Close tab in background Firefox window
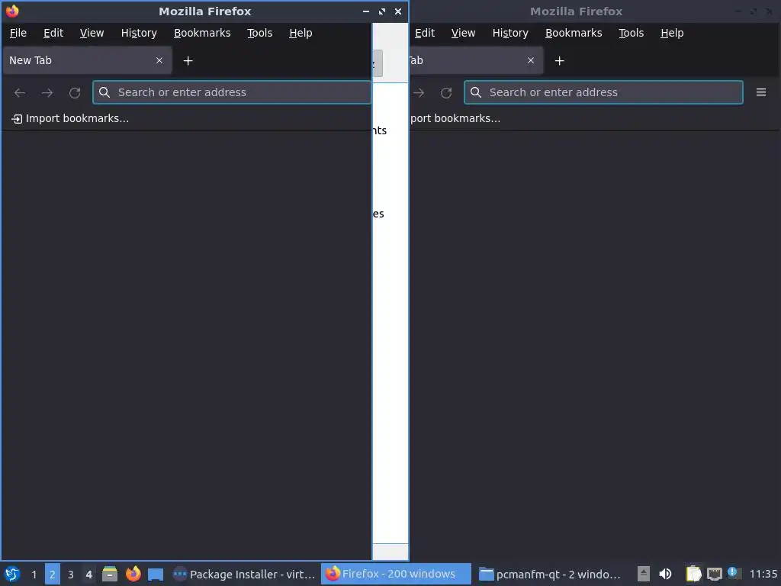This screenshot has width=781, height=586. [531, 60]
